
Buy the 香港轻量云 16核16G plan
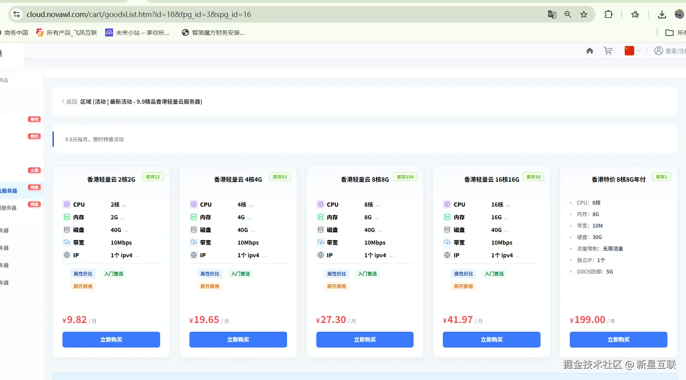[491, 340]
